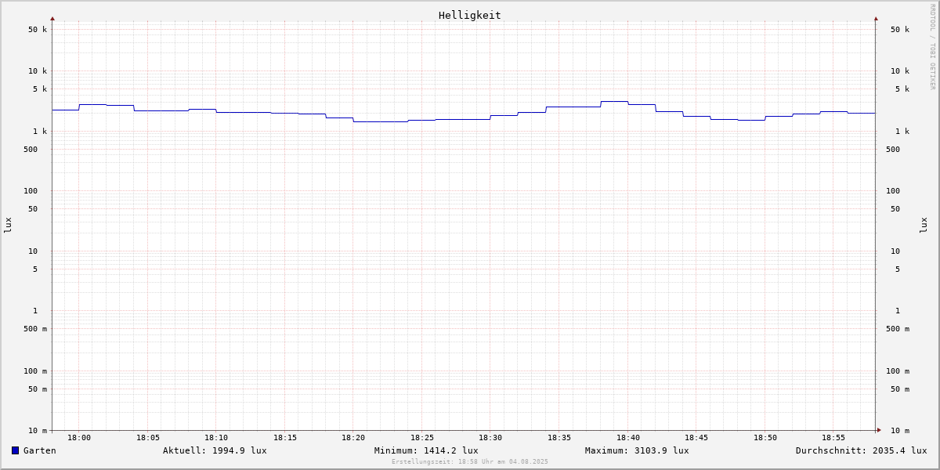This screenshot has width=940, height=470.
Task: Click the right lux axis title
Action: (x=924, y=226)
